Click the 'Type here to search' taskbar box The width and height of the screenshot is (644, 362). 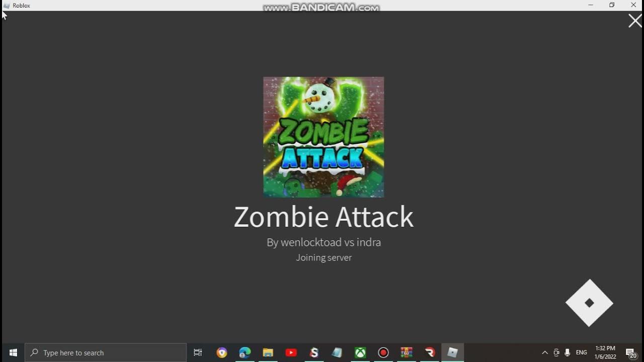pos(106,352)
